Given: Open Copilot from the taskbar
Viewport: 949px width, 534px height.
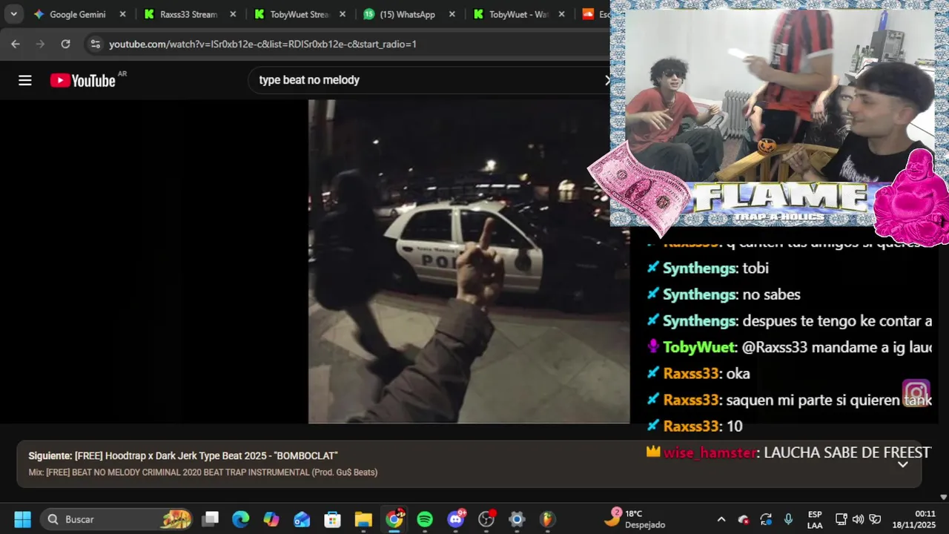Looking at the screenshot, I should 271,519.
